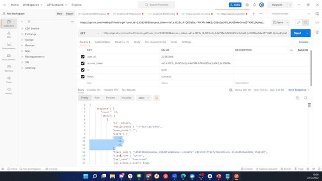Screen dimensions: 322x181
Task: Click the New button
Action: pos(59,14)
